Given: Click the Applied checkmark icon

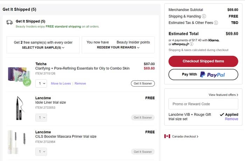Looking at the screenshot, I should (222, 114).
